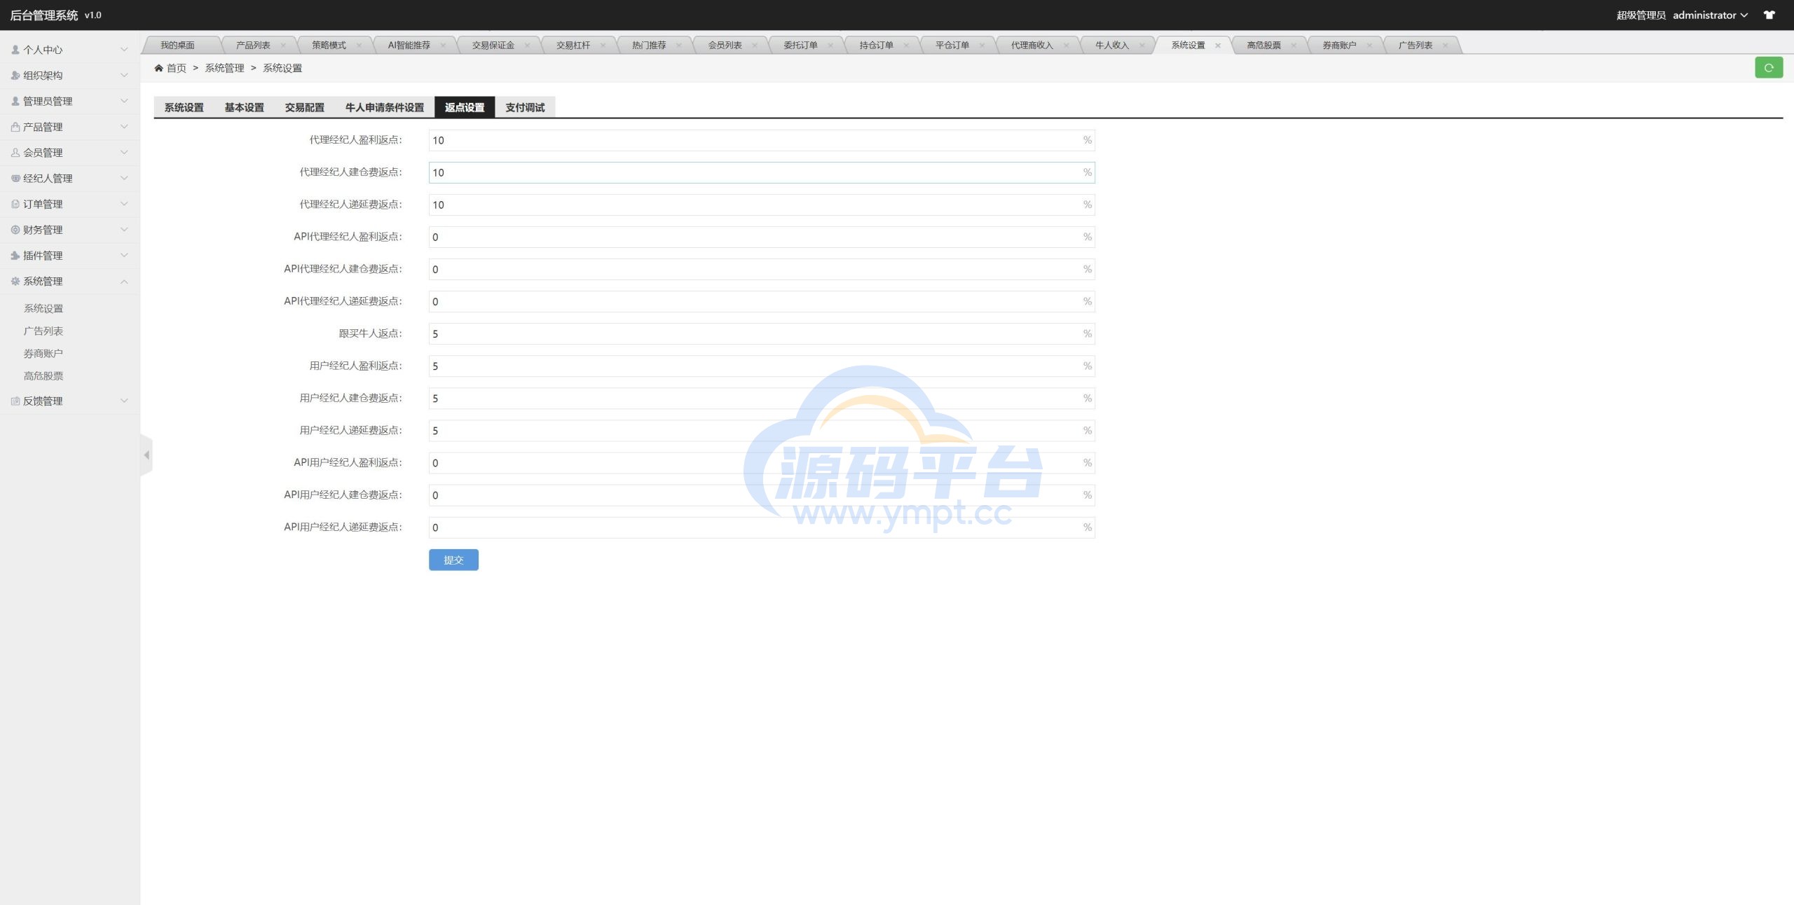The image size is (1794, 905).
Task: Focus 用户经纪人递延费返点 input field
Action: click(762, 430)
